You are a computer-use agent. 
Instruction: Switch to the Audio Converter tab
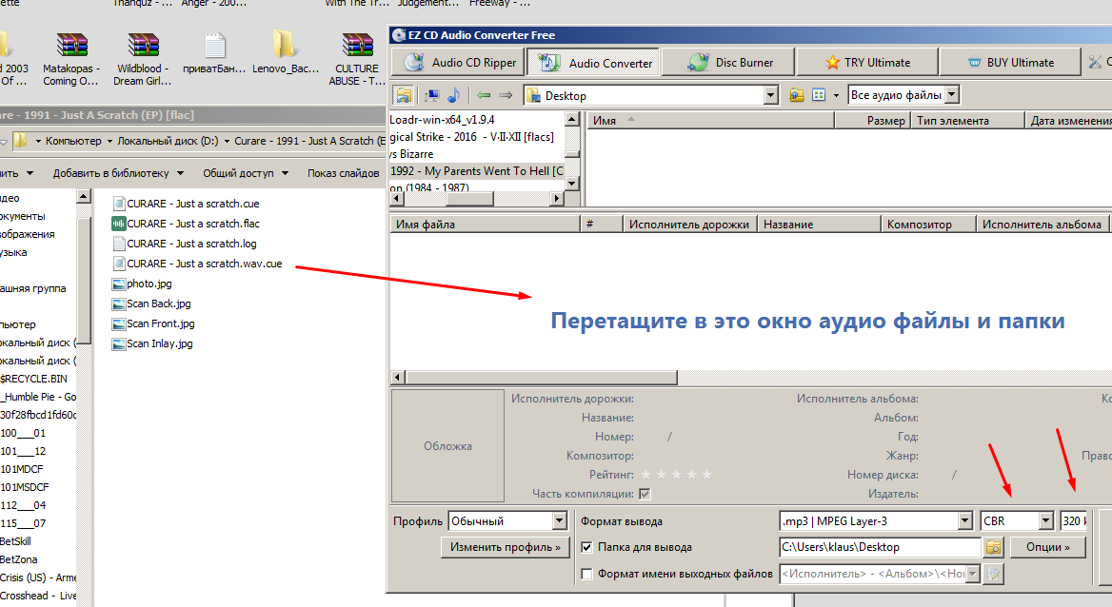point(594,63)
